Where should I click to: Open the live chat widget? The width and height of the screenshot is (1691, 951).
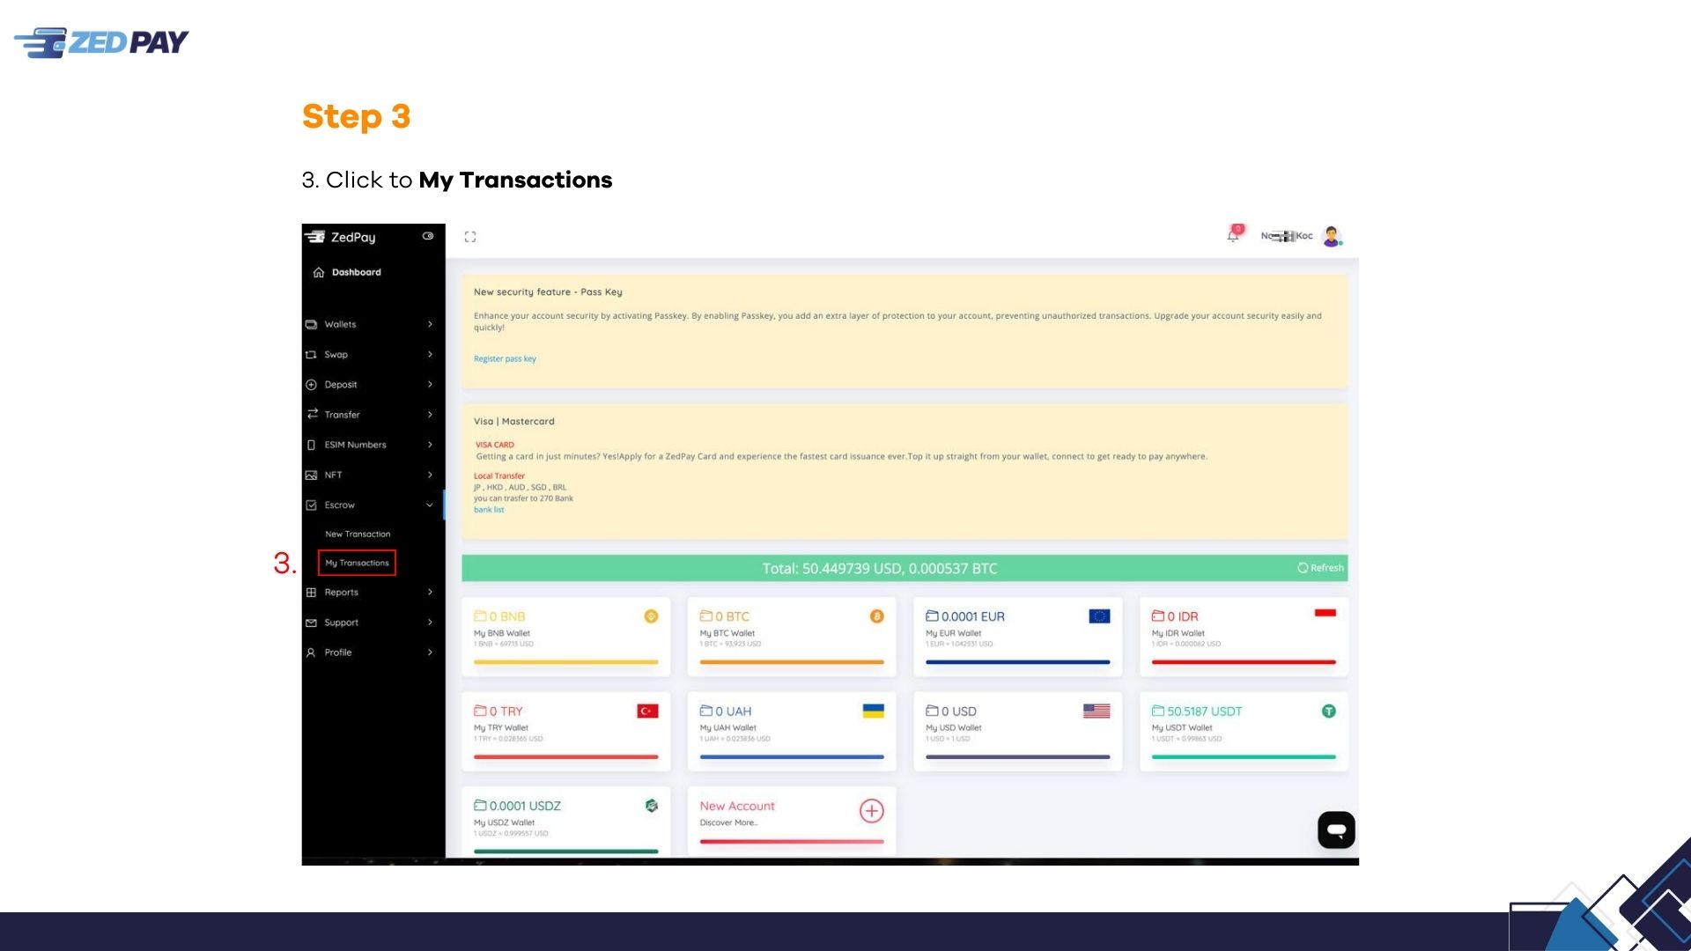1336,829
